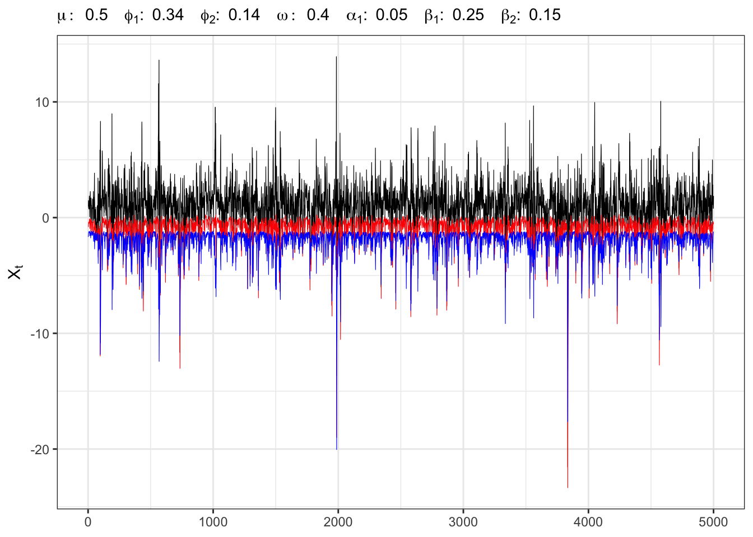
Task: Click the deepest red spike bottom below -20
Action: (x=568, y=487)
